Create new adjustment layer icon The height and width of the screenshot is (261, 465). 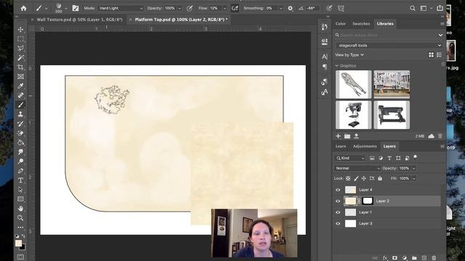(x=405, y=258)
